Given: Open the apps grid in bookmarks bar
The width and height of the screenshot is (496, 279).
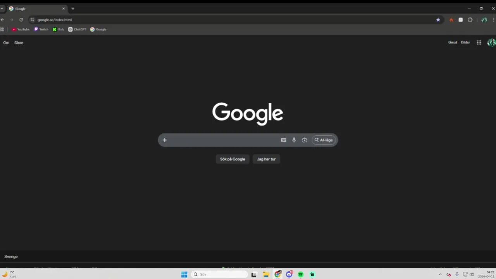Looking at the screenshot, I should coord(2,29).
